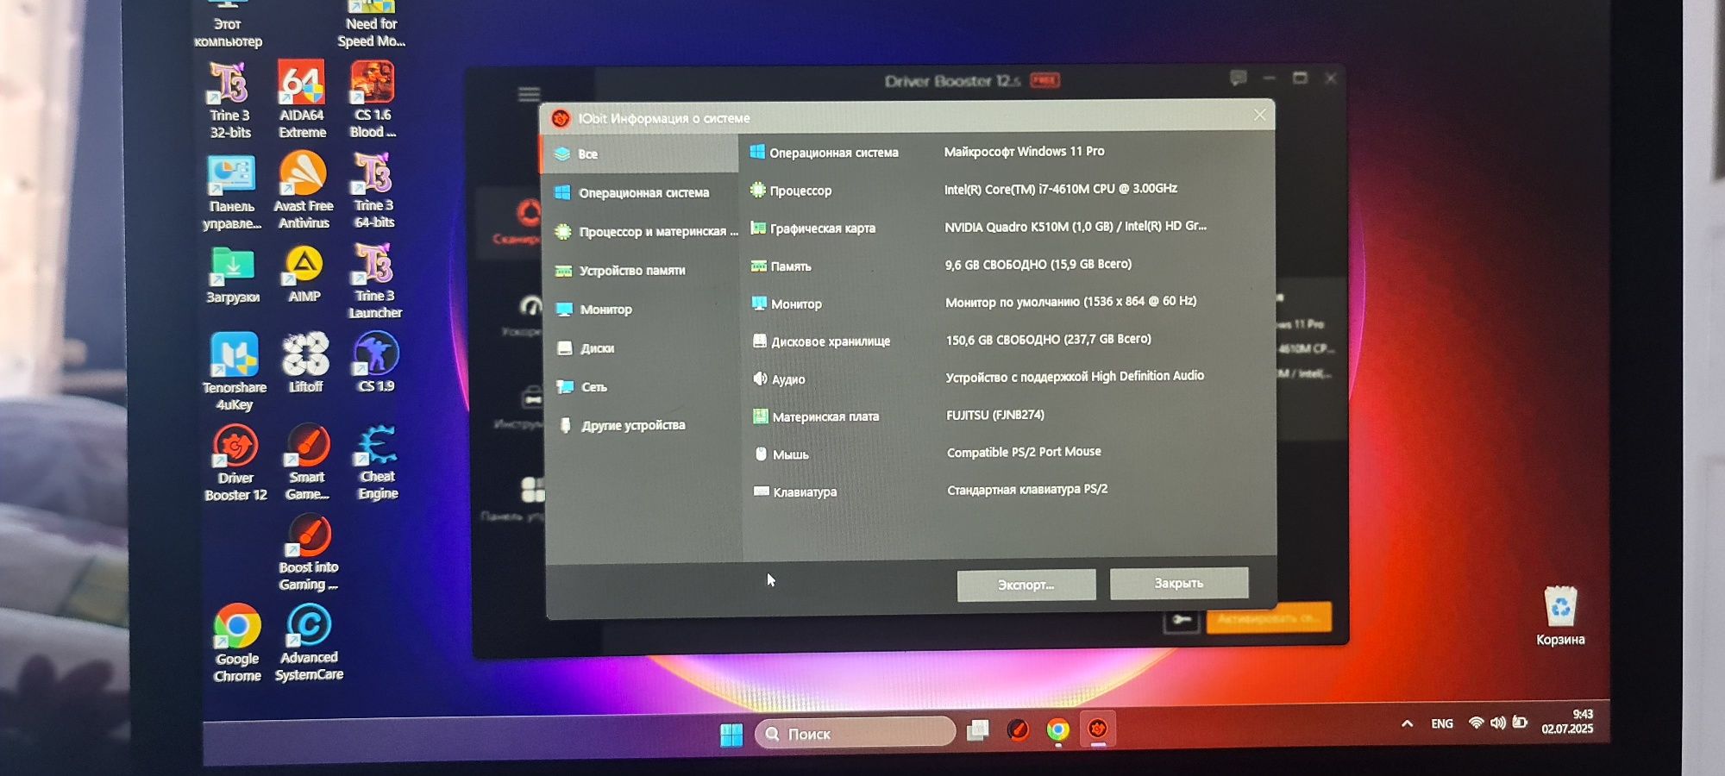The image size is (1725, 776).
Task: Launch CS 1.9 desktop icon
Action: pyautogui.click(x=376, y=362)
